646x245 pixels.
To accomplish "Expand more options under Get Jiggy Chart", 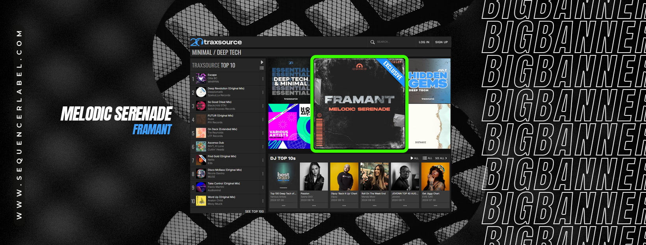I will click(x=435, y=205).
